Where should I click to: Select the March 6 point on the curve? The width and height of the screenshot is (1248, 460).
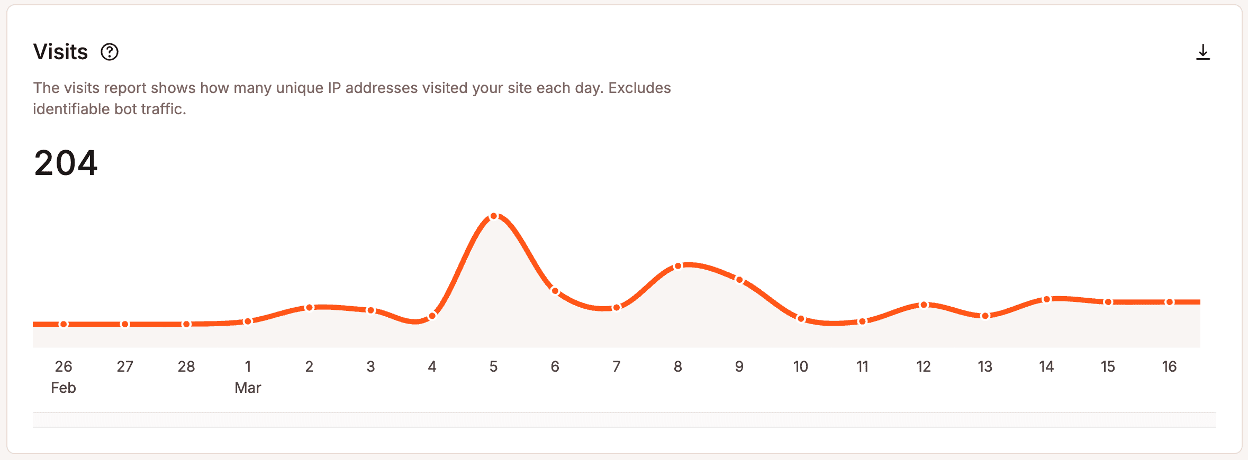[555, 290]
